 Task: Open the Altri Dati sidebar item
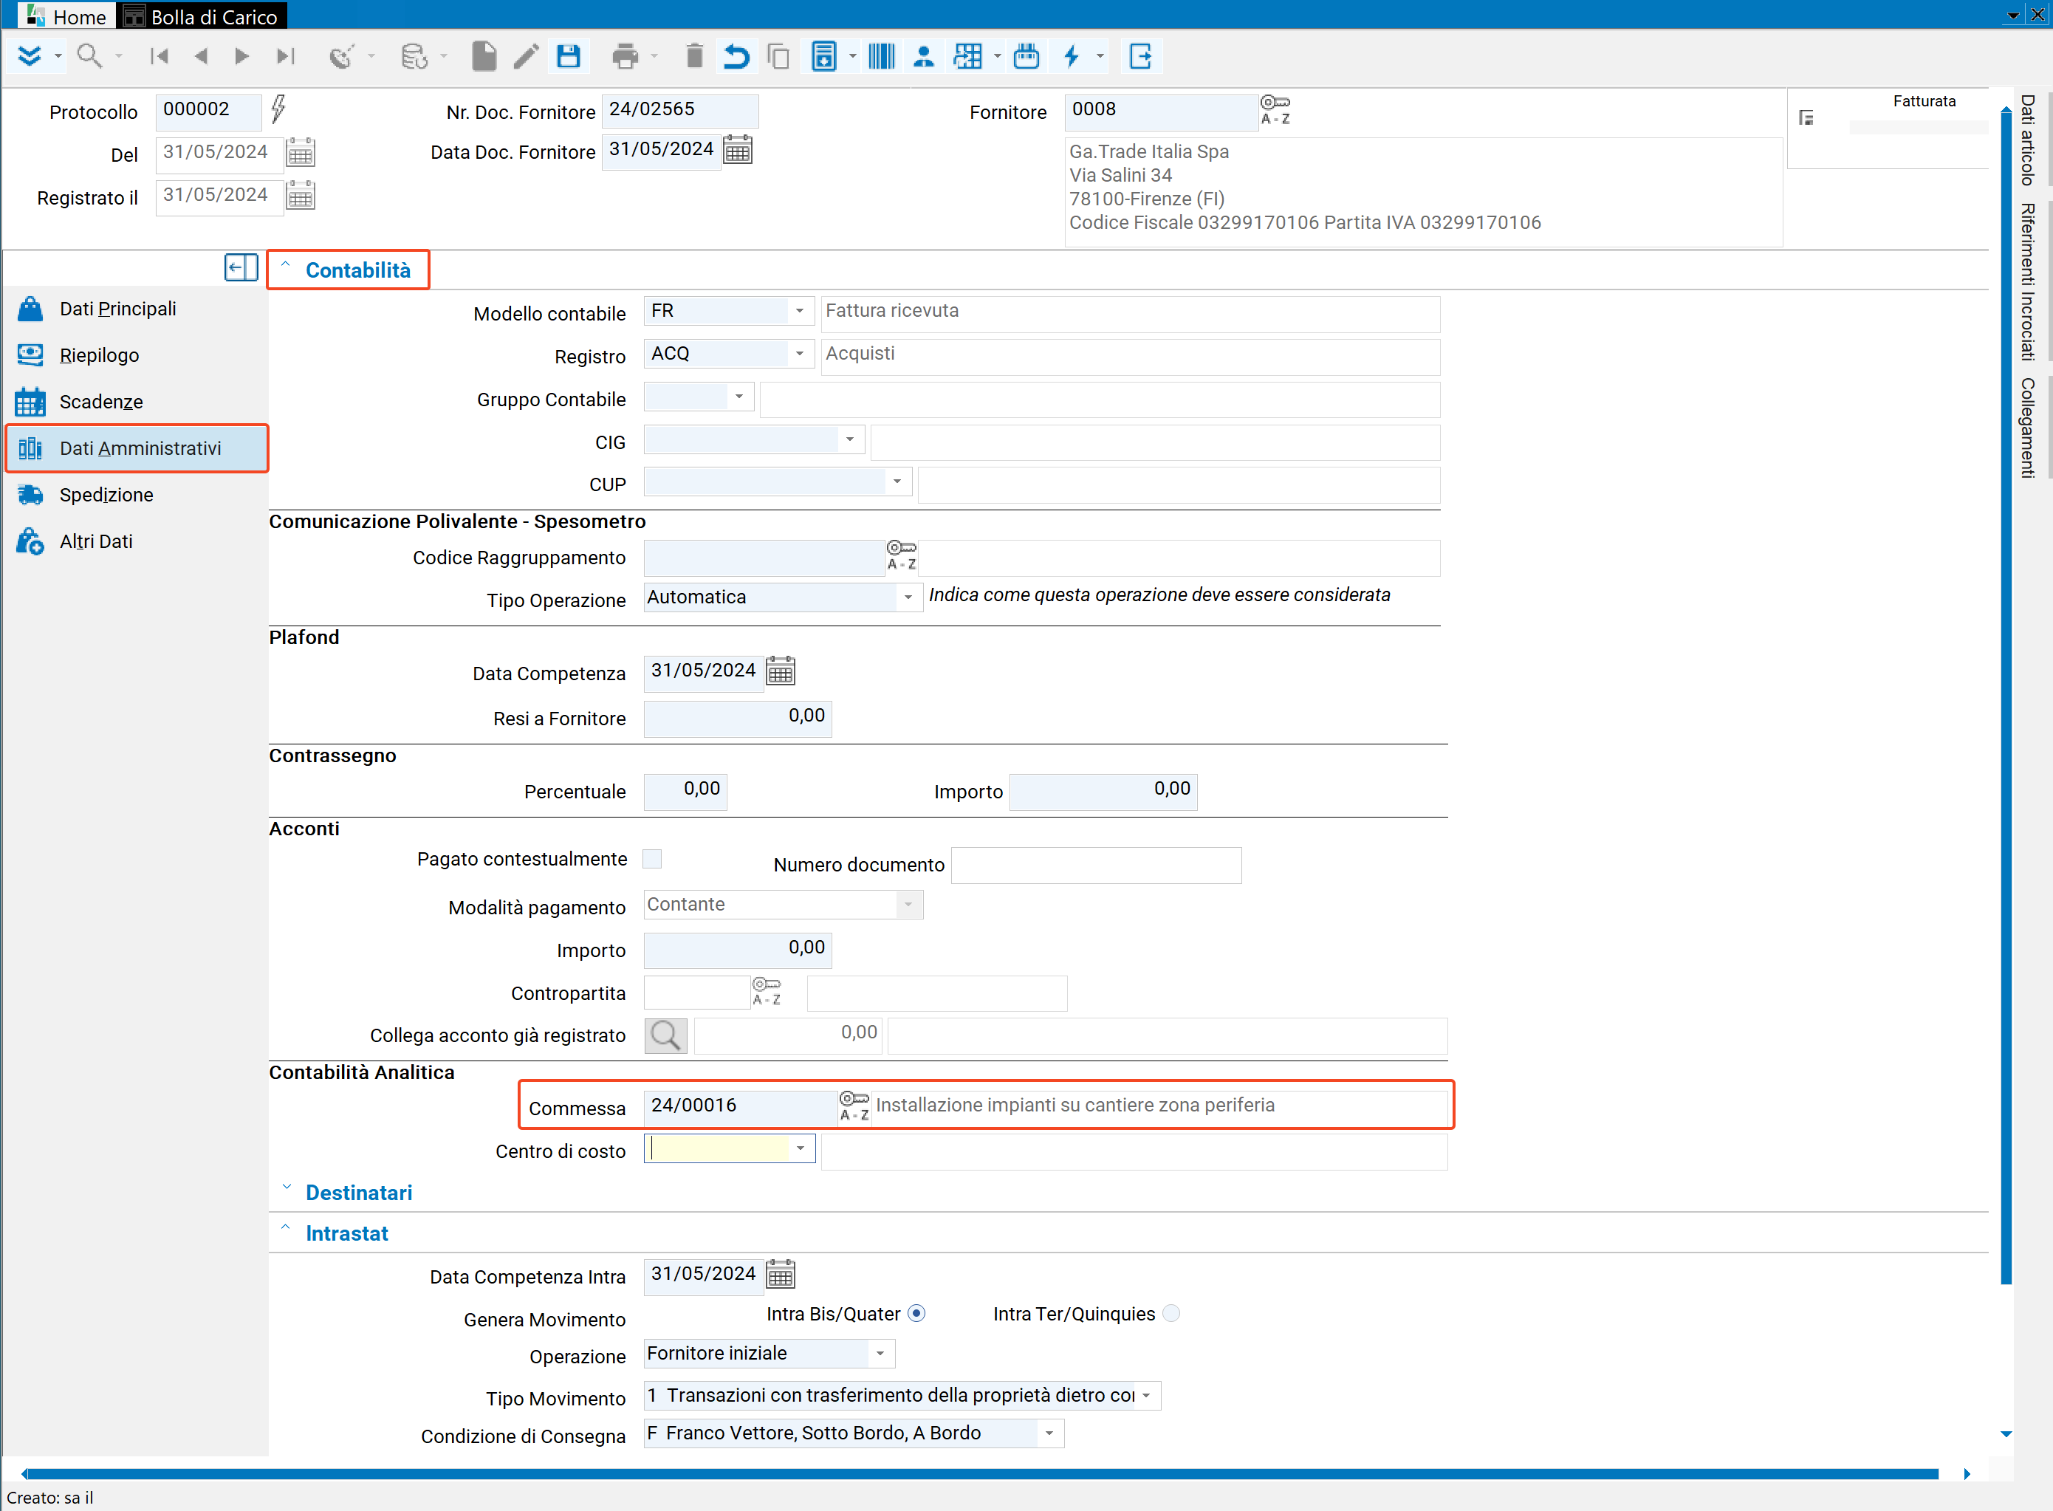[135, 541]
